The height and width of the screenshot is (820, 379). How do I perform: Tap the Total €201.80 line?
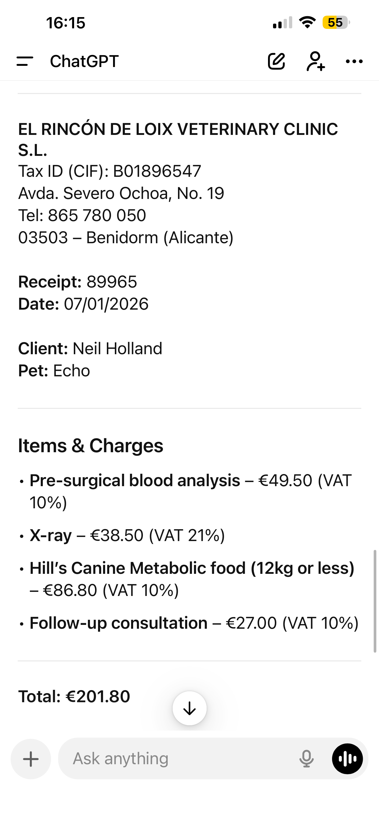pos(74,696)
